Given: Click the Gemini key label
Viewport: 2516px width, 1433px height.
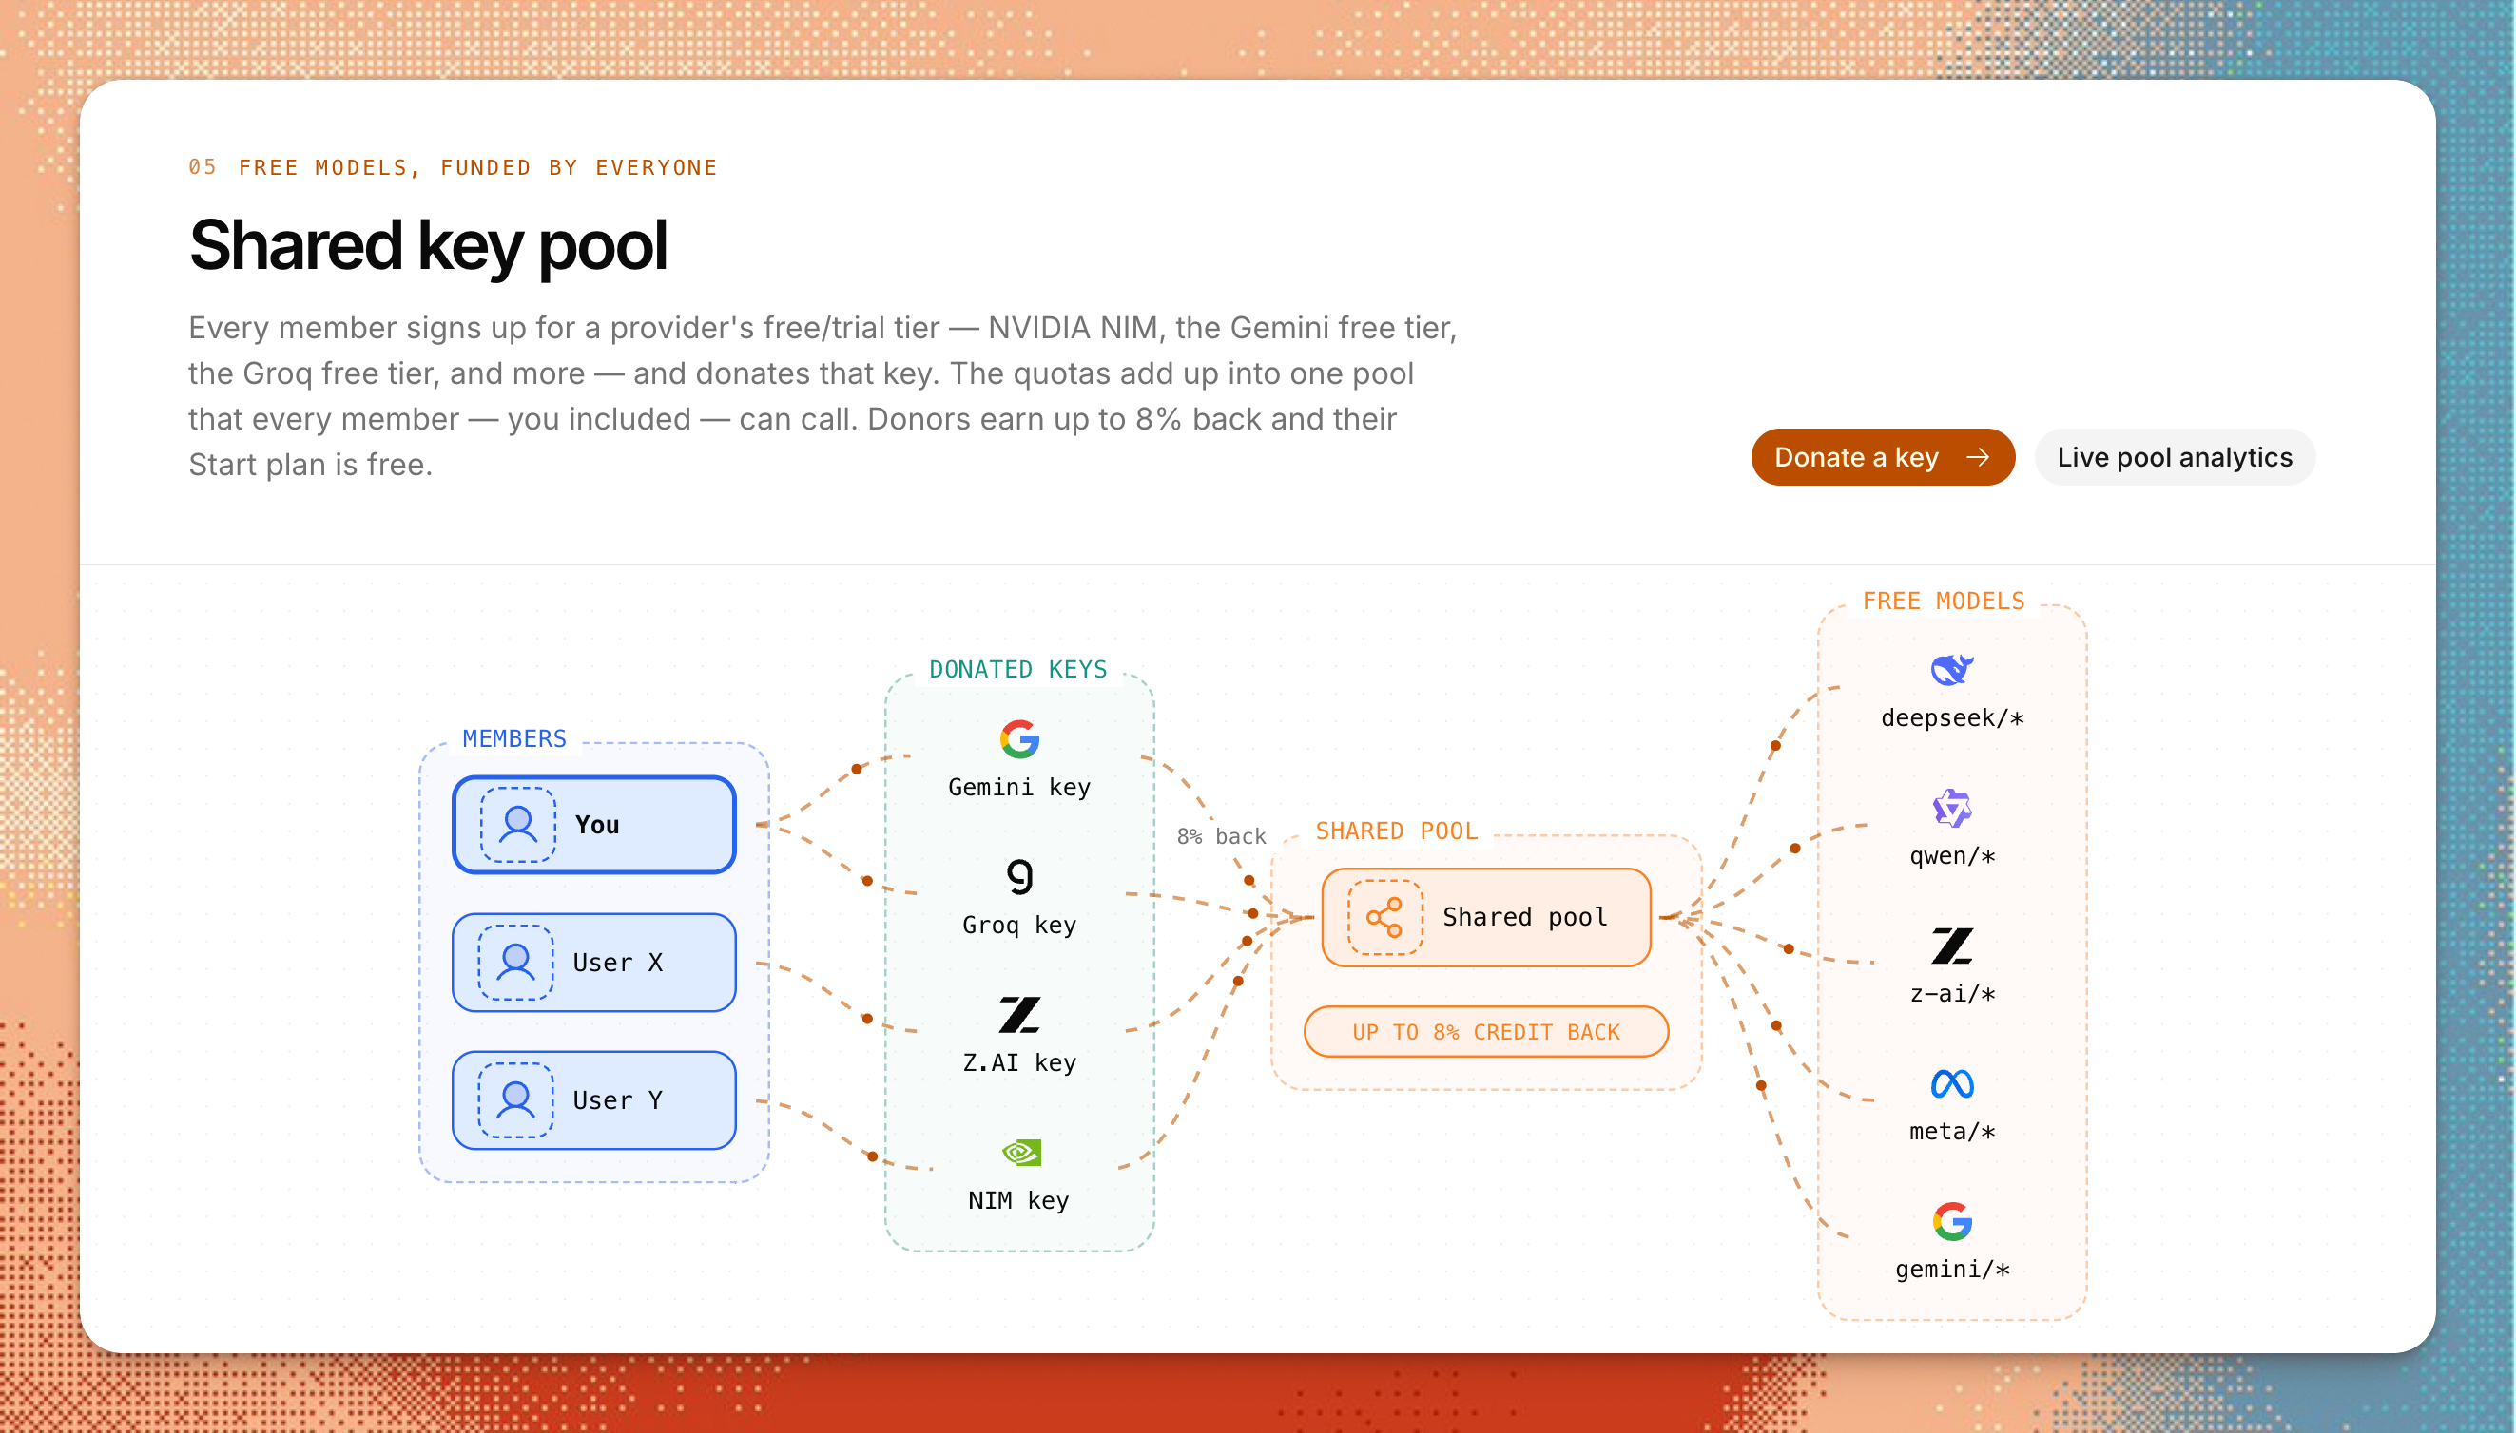Looking at the screenshot, I should point(1019,787).
